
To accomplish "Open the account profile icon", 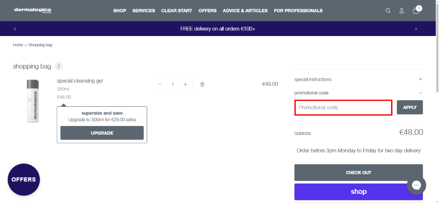I will 402,11.
